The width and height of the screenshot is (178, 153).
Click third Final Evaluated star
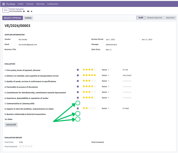pyautogui.click(x=26, y=146)
